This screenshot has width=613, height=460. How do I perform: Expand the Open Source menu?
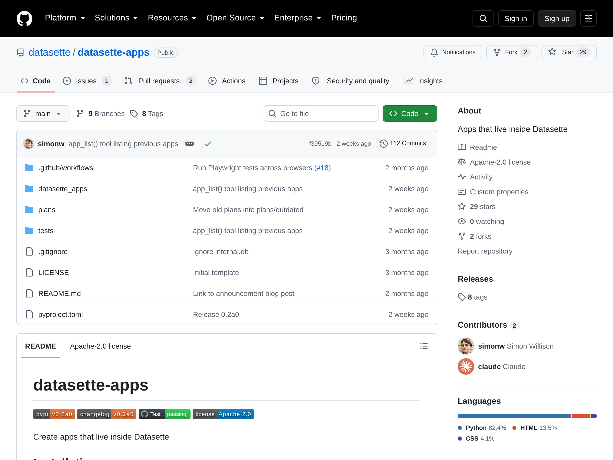(x=235, y=18)
